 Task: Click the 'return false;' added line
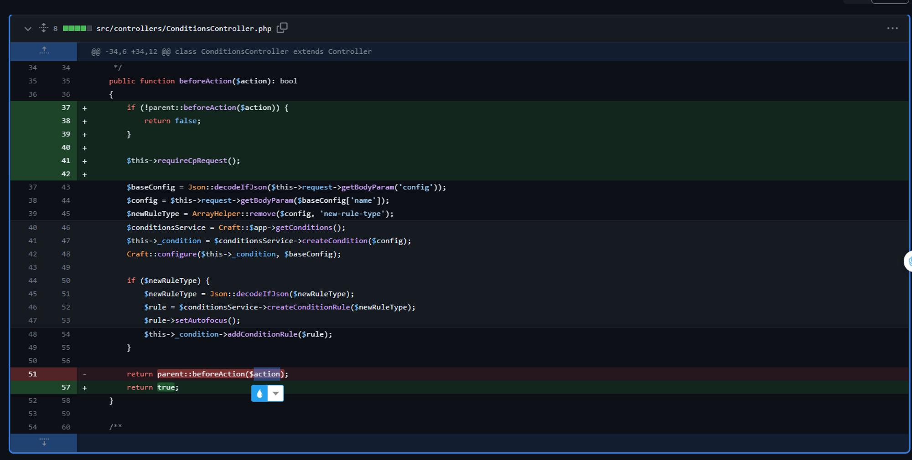172,121
